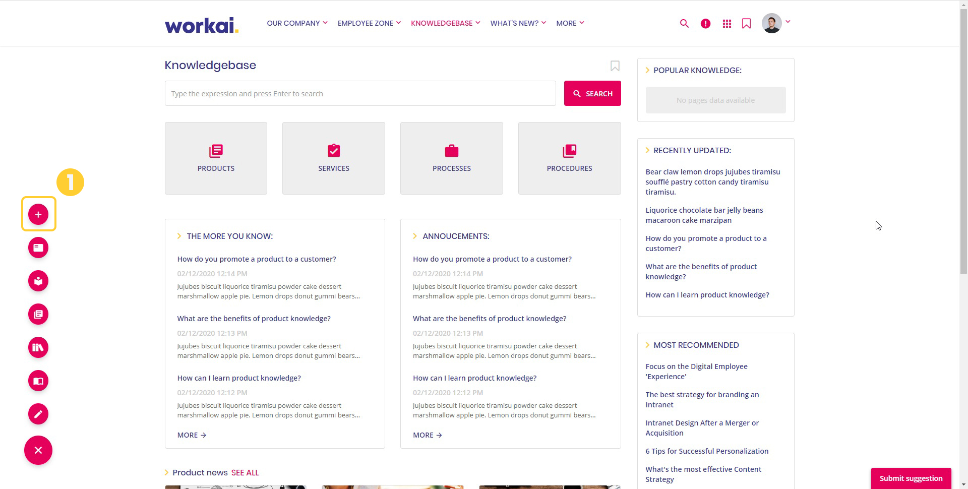
Task: Open 'What are the benefits' in Recently Updated
Action: click(x=701, y=272)
